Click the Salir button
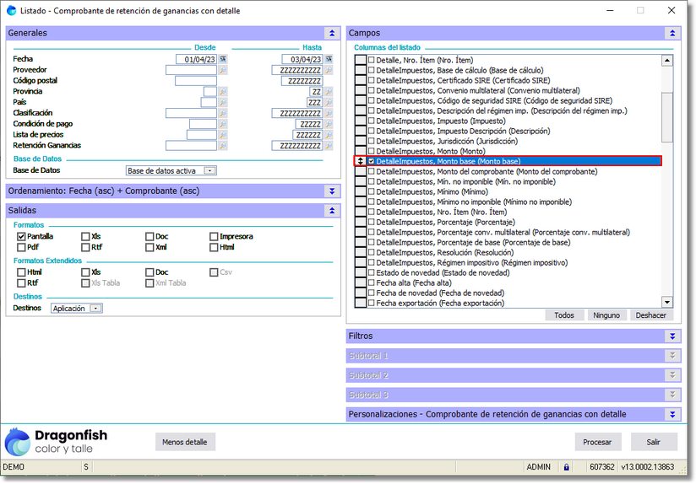Viewport: 696px width, 484px height. point(654,442)
